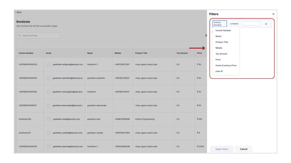Choose Mobile from the dropdown list
Screen dimensions: 291x163
coord(219,48)
